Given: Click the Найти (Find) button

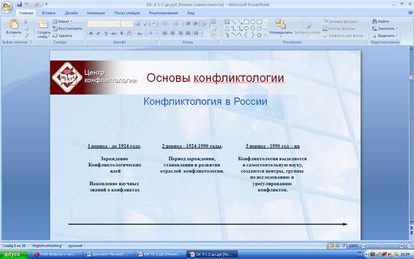Looking at the screenshot, I should pos(381,21).
